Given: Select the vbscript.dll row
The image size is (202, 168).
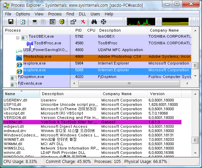Looking at the screenshot, I should [92, 113].
